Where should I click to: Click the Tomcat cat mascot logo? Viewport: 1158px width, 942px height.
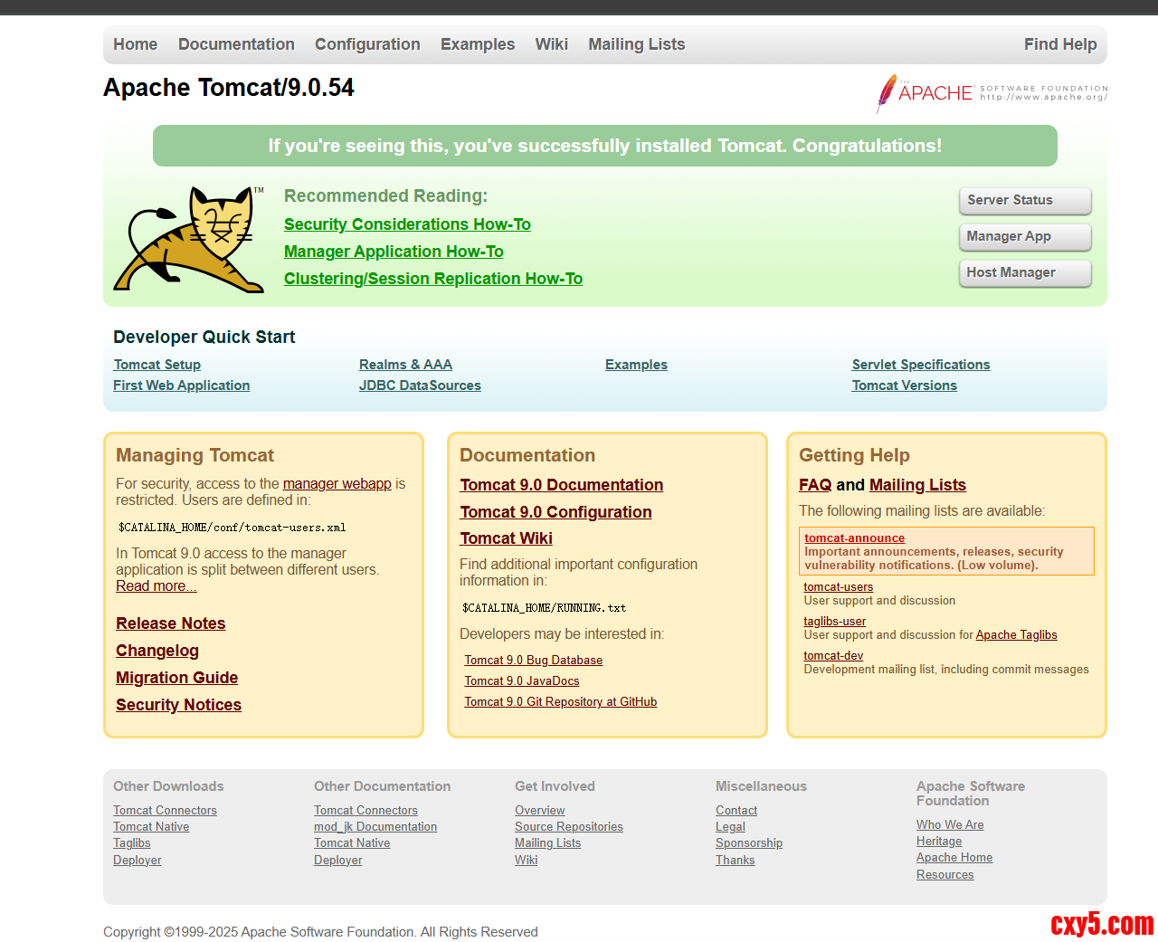coord(189,240)
